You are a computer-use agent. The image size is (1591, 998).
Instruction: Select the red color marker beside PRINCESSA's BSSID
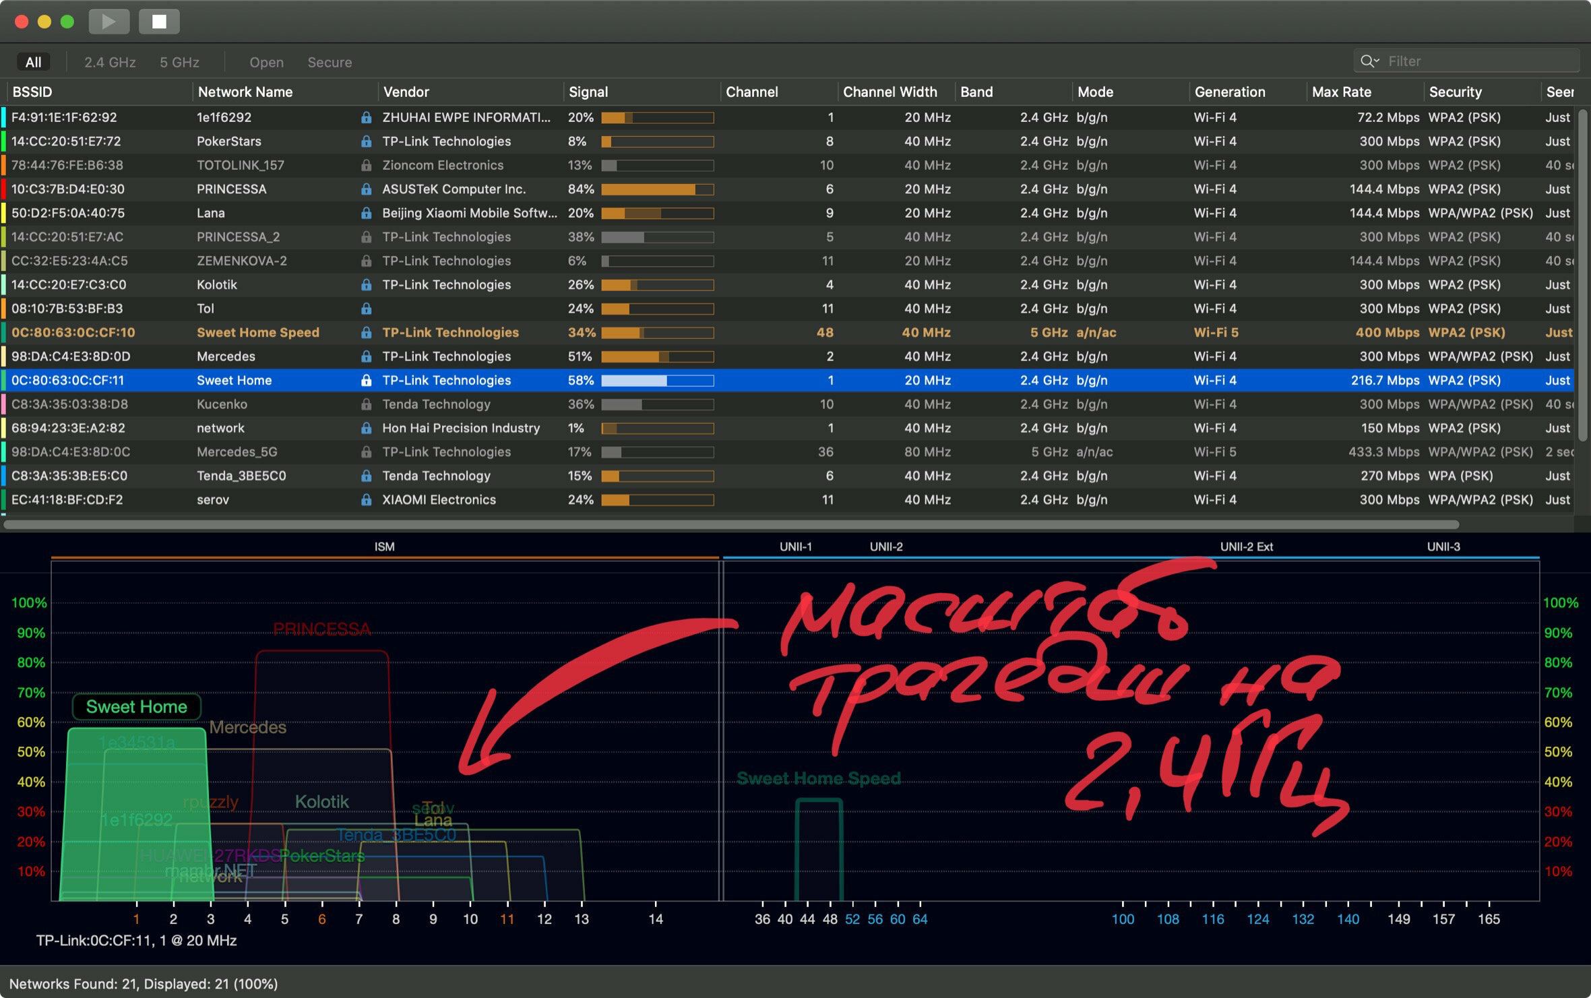(4, 189)
